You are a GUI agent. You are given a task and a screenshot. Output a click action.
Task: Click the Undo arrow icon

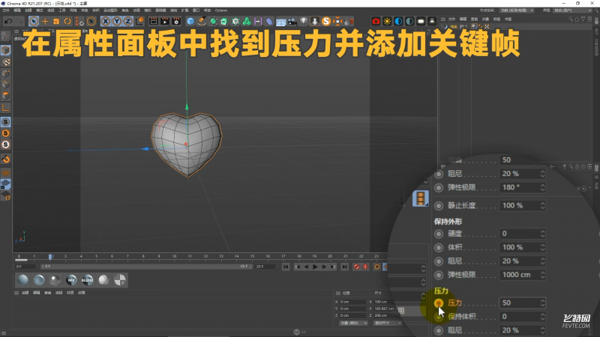pos(7,21)
